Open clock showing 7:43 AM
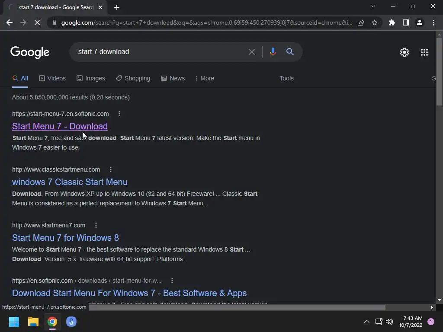This screenshot has width=443, height=332. pyautogui.click(x=411, y=322)
